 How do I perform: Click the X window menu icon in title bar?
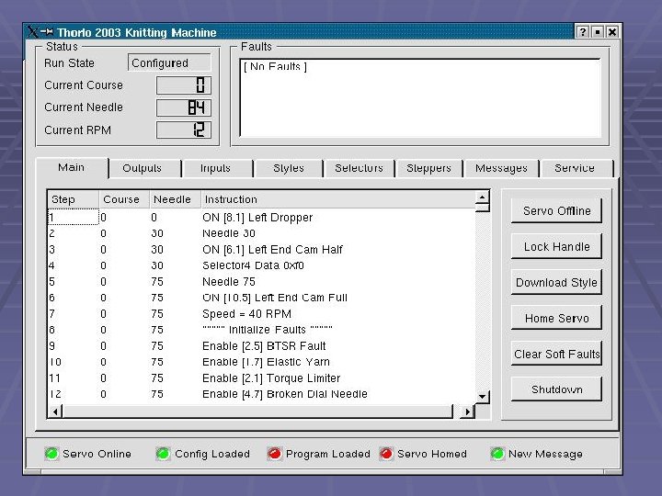[x=32, y=31]
